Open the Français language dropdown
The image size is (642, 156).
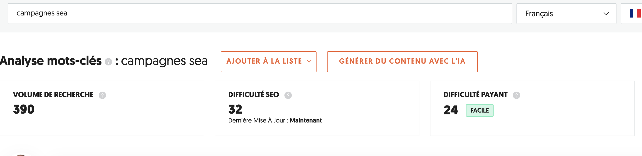click(567, 13)
